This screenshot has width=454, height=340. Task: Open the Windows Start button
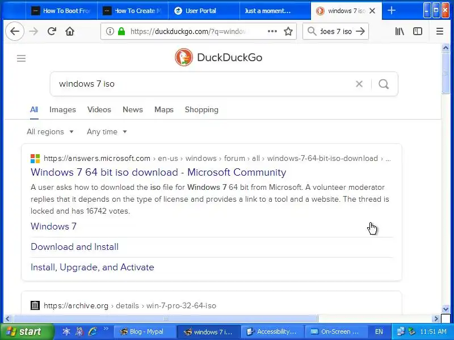(27, 331)
